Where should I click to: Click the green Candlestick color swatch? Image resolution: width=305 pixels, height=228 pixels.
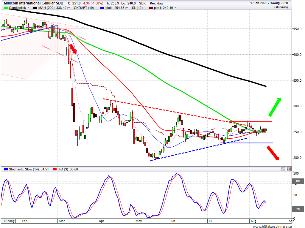[x=6, y=8]
